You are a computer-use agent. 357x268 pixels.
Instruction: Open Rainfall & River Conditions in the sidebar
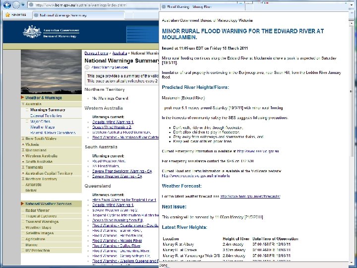pyautogui.click(x=53, y=133)
